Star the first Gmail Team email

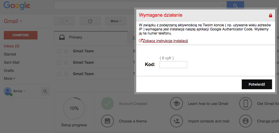tap(66, 51)
